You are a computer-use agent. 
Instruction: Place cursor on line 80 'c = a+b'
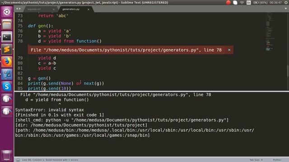tap(47, 63)
